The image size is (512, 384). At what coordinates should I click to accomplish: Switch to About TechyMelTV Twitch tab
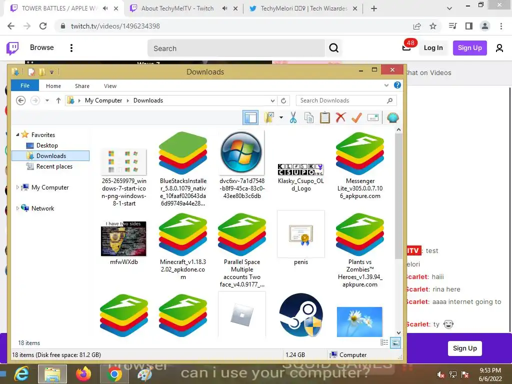pos(177,8)
